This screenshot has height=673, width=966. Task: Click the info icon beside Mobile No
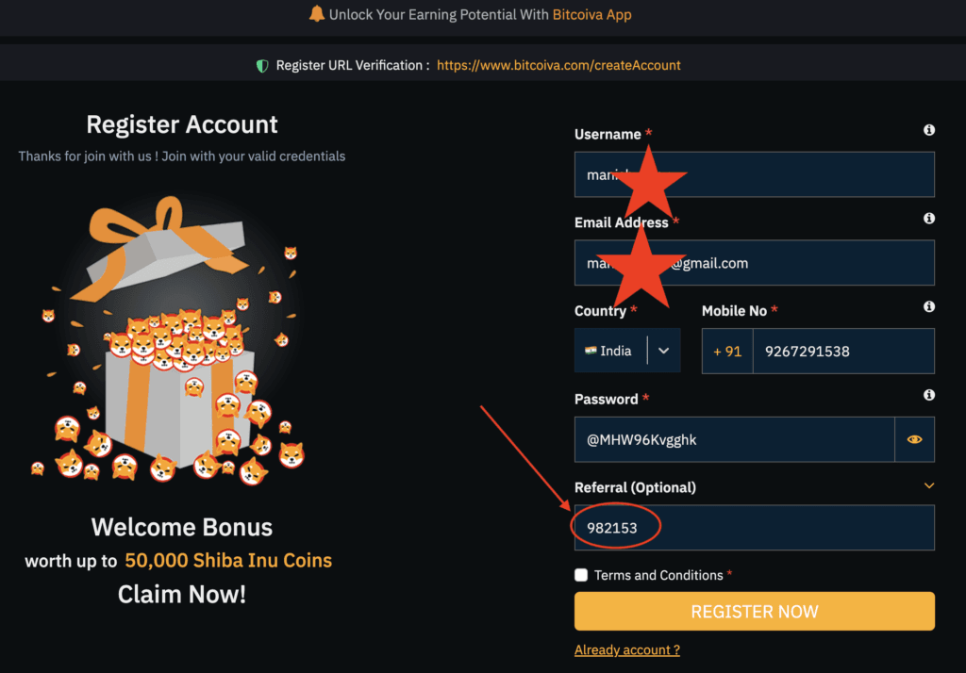tap(928, 306)
